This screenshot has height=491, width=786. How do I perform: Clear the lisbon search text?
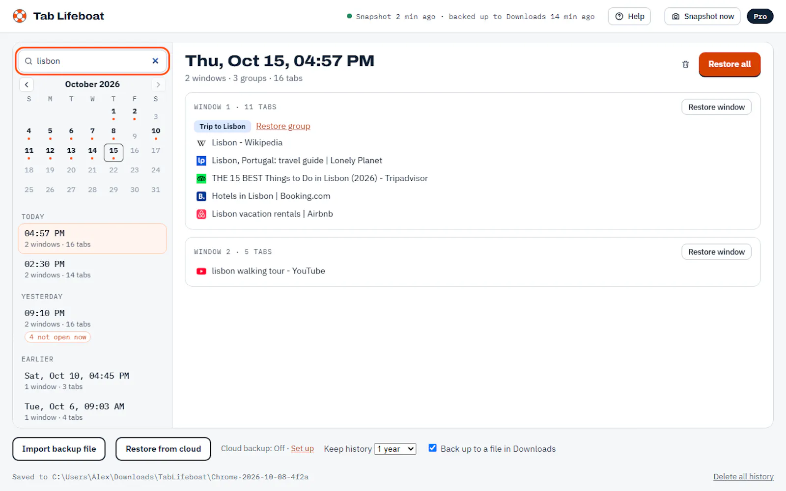(155, 61)
